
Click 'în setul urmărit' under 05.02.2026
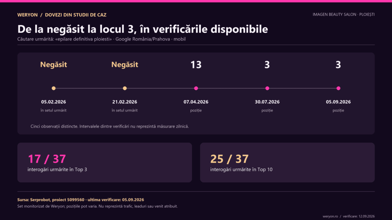point(54,110)
